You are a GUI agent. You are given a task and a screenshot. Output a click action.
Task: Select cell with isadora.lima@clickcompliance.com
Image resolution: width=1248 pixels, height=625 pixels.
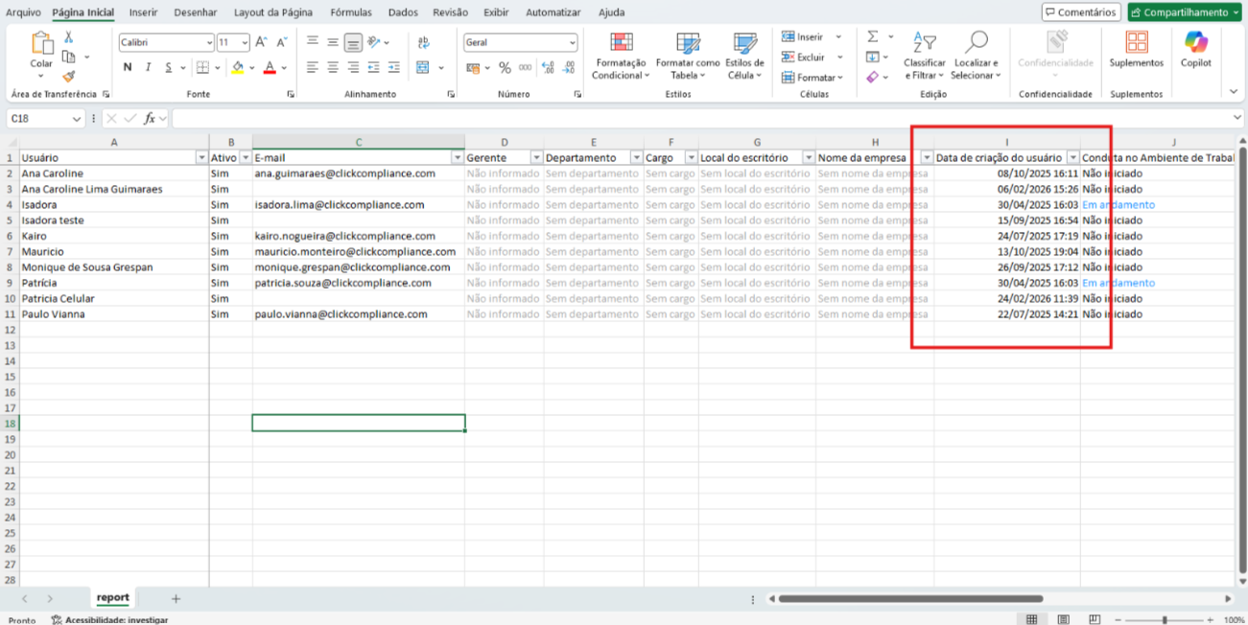point(359,205)
